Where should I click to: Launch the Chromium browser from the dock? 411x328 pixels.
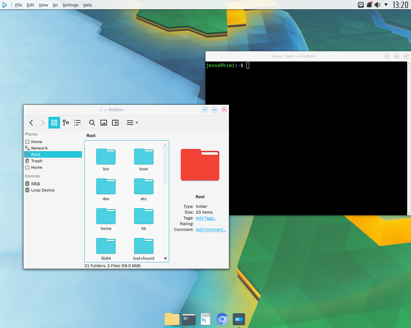(x=222, y=319)
